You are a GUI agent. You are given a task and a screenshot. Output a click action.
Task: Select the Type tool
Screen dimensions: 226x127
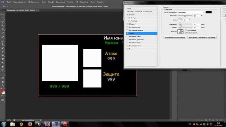[2, 71]
